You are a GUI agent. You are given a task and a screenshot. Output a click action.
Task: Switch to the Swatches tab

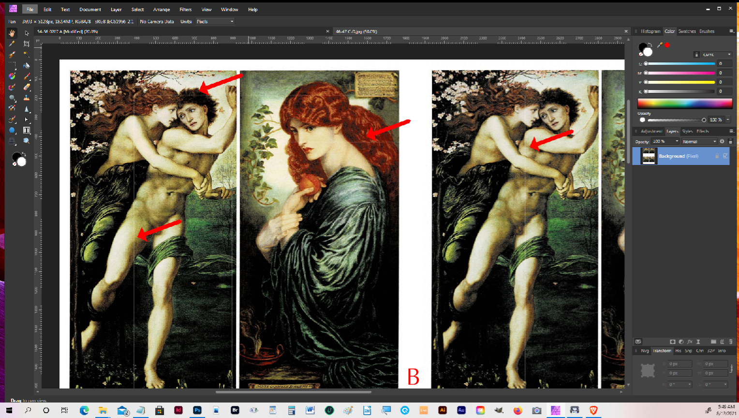click(687, 31)
